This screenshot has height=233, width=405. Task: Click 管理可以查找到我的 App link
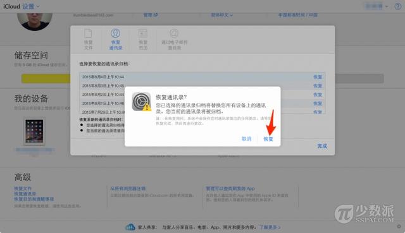[230, 189]
